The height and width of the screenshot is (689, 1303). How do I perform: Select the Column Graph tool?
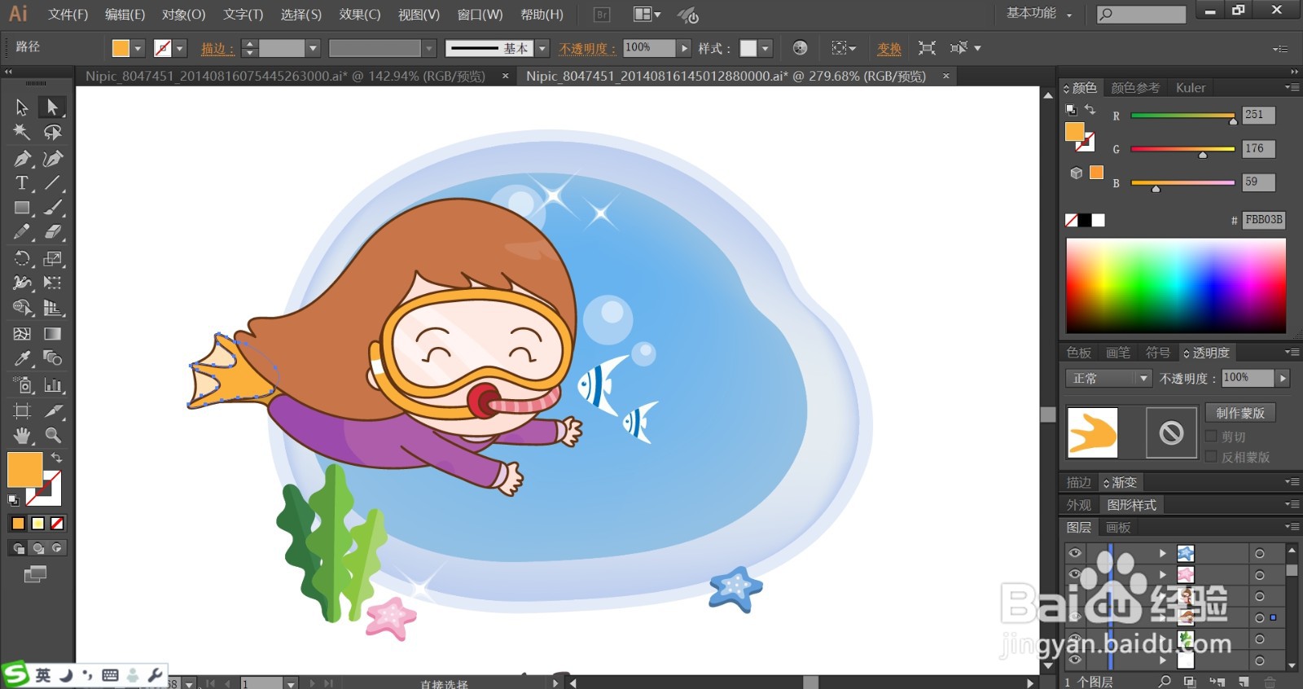(x=52, y=385)
